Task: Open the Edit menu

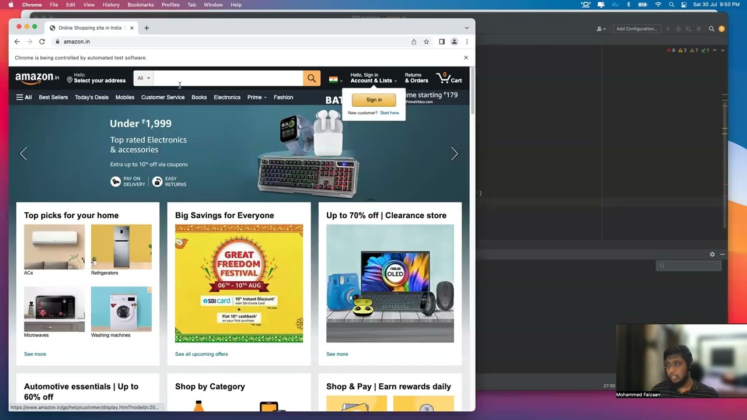Action: pos(71,5)
